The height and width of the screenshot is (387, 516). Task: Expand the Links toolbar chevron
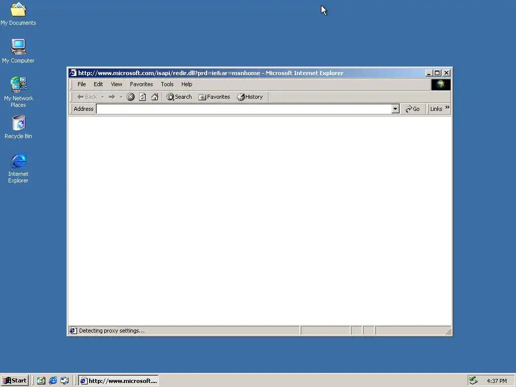click(x=447, y=107)
